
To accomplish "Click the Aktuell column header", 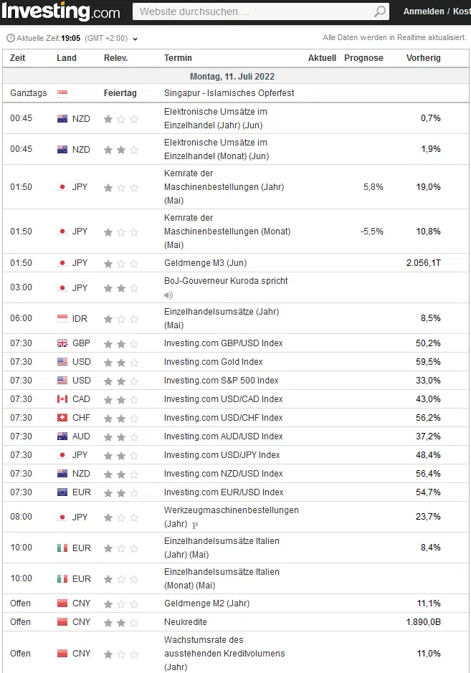I will point(322,58).
